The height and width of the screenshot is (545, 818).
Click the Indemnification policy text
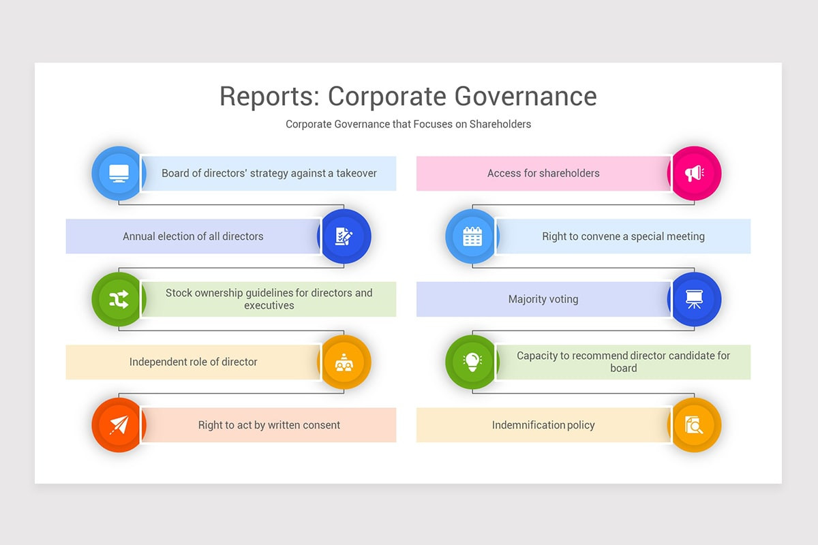pyautogui.click(x=543, y=425)
